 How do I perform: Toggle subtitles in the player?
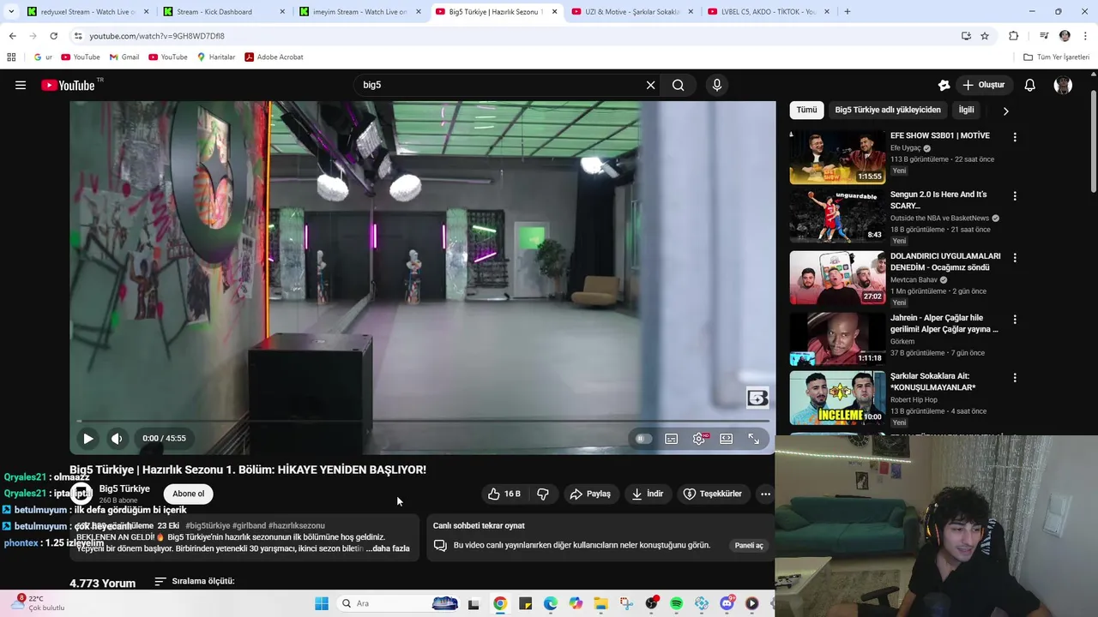click(x=672, y=438)
